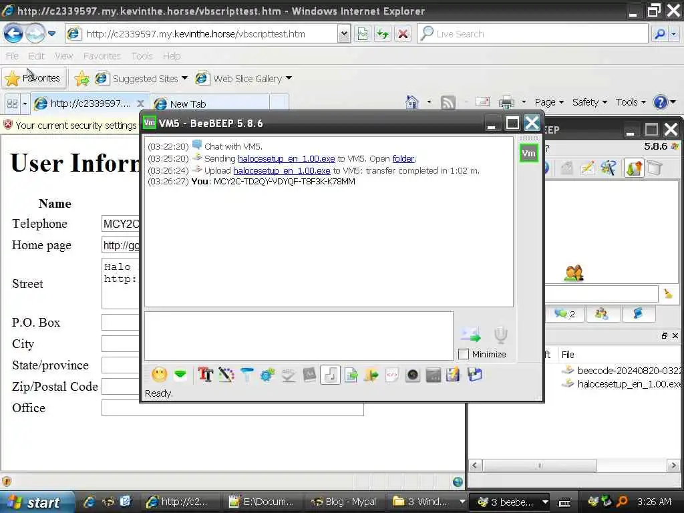Send message with the green arrow button
The image size is (684, 513).
[x=470, y=334]
